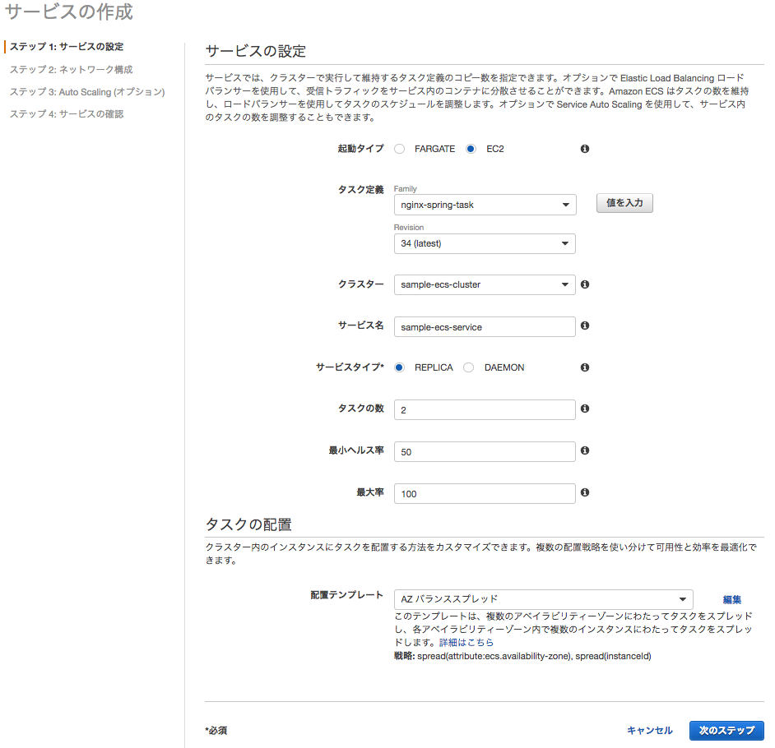Go to ステップ 2: ネットワーク構成
The height and width of the screenshot is (748, 775).
click(x=72, y=70)
